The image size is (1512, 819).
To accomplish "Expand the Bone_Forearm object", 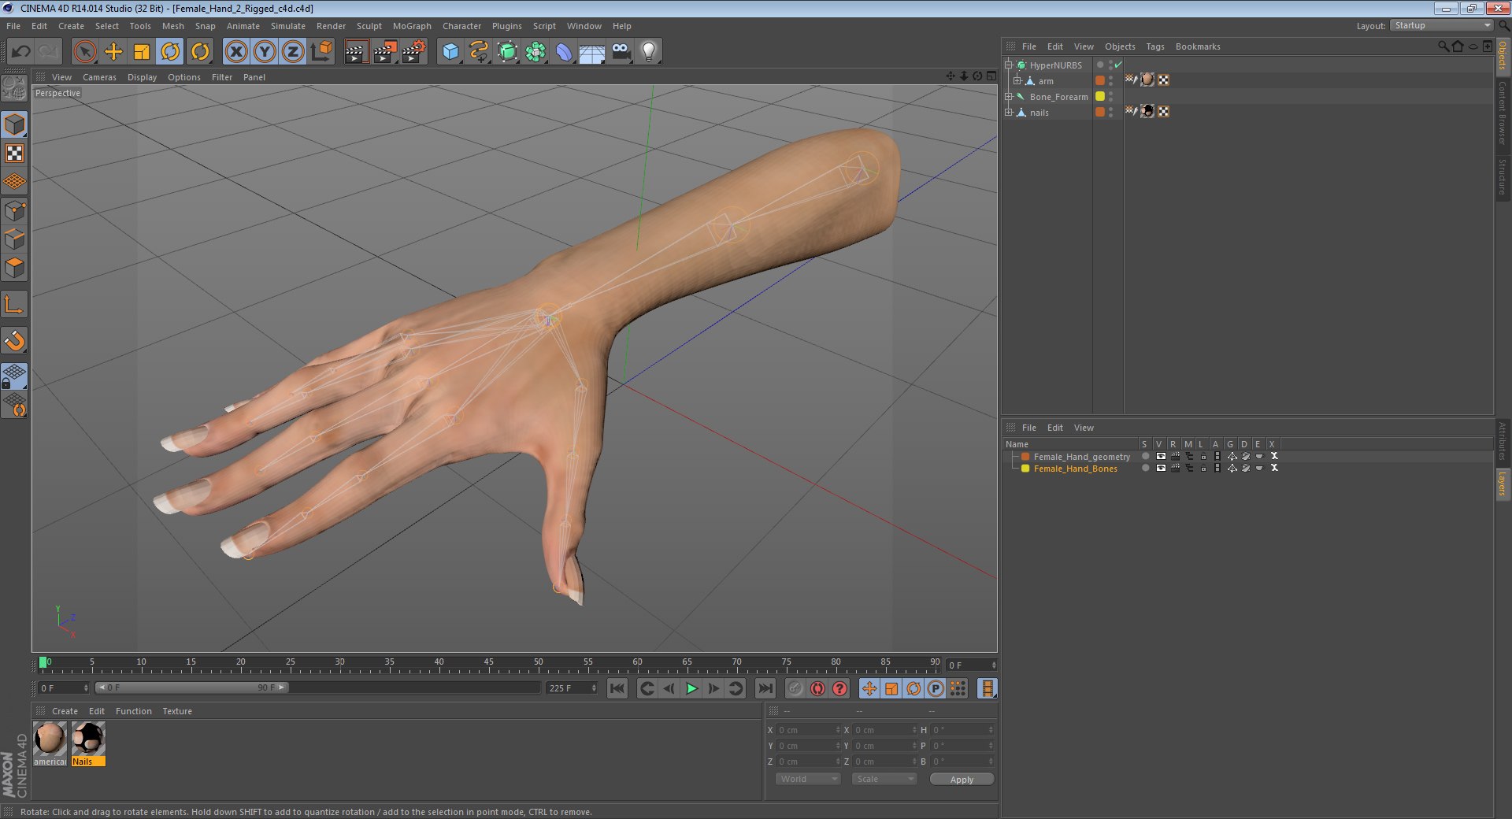I will (1009, 97).
